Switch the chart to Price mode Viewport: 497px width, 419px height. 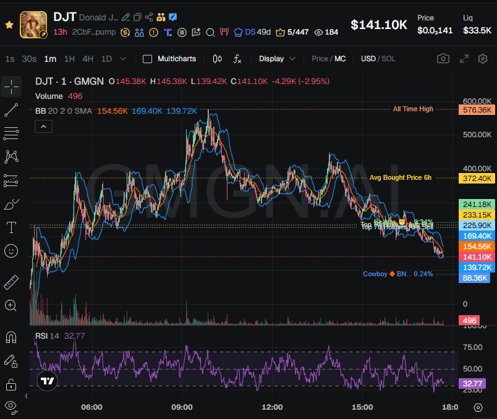(x=320, y=59)
